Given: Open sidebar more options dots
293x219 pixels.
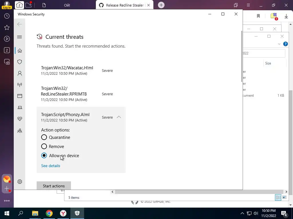Looking at the screenshot, I should (x=7, y=201).
